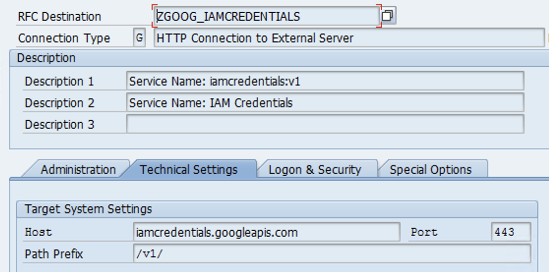Click the Path Prefix input field
549x272 pixels.
[x=332, y=254]
